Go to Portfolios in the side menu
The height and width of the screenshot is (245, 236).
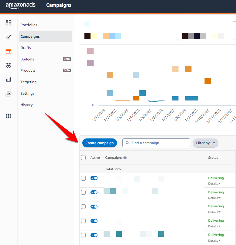[29, 25]
